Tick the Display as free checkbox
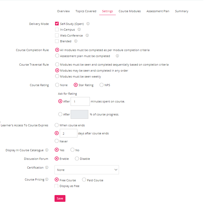The height and width of the screenshot is (207, 208). (x=56, y=186)
